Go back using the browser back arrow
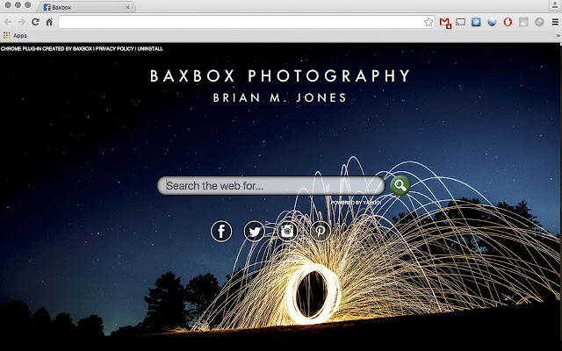Image resolution: width=562 pixels, height=351 pixels. (x=8, y=22)
